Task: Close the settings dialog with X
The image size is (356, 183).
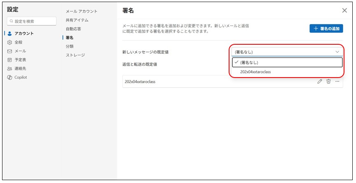Action: coord(344,11)
